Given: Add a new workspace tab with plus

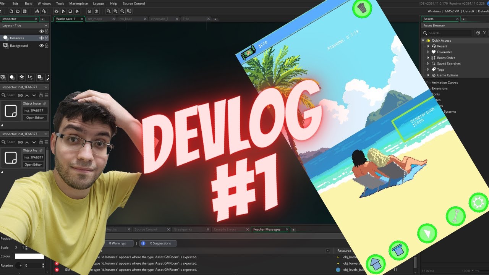Looking at the screenshot, I should tap(215, 19).
